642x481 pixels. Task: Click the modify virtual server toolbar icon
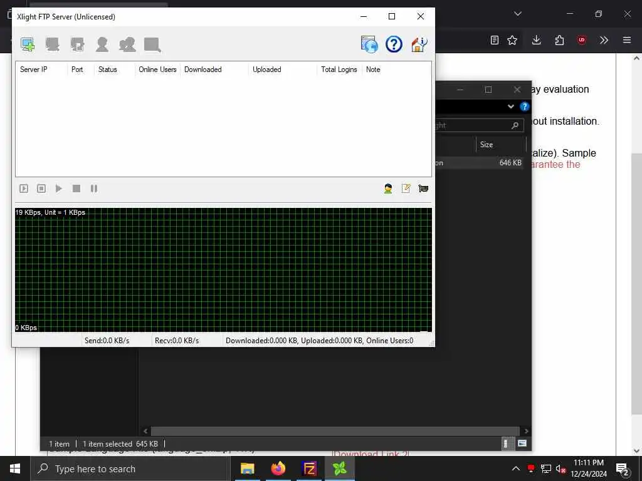pyautogui.click(x=77, y=44)
